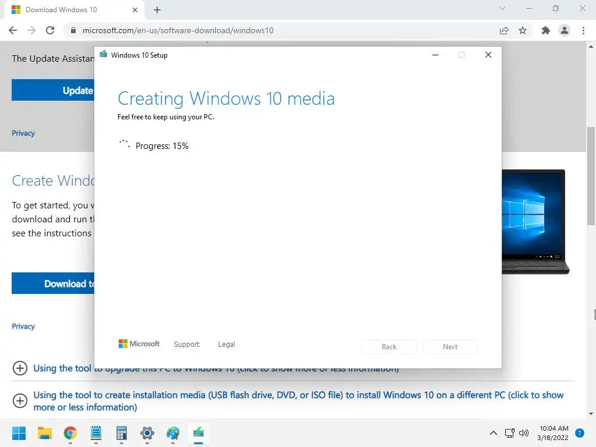Show hidden tray icons chevron
Image resolution: width=596 pixels, height=447 pixels.
494,433
